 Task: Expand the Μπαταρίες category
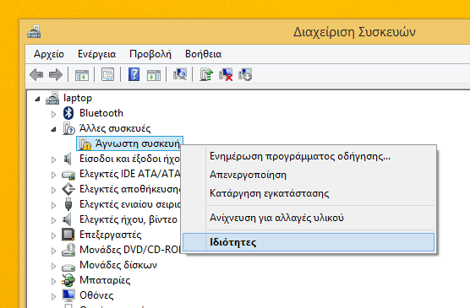click(53, 281)
